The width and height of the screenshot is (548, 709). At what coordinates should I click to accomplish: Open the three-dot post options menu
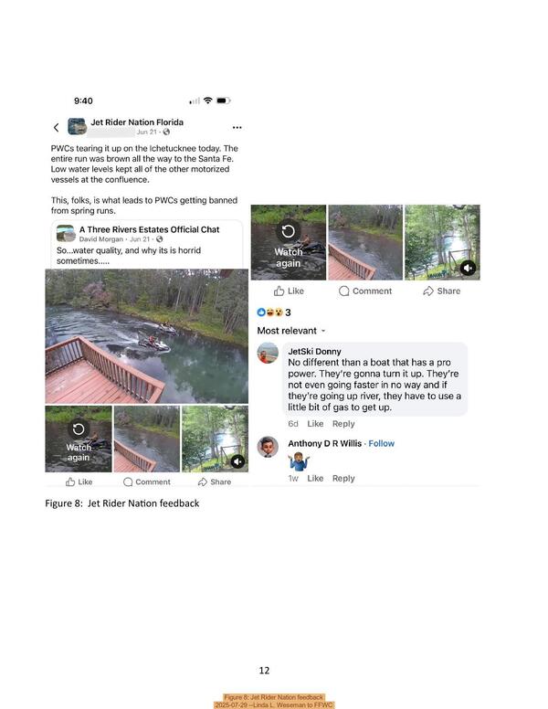(237, 128)
